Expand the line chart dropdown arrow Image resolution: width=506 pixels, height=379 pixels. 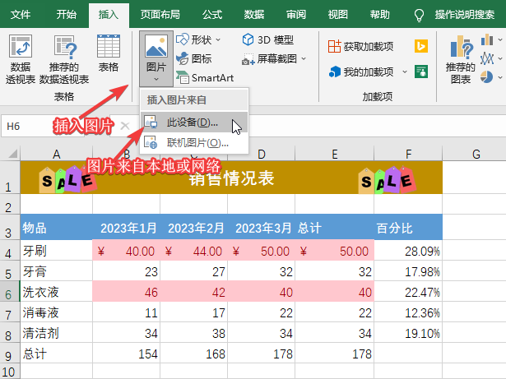coord(500,58)
